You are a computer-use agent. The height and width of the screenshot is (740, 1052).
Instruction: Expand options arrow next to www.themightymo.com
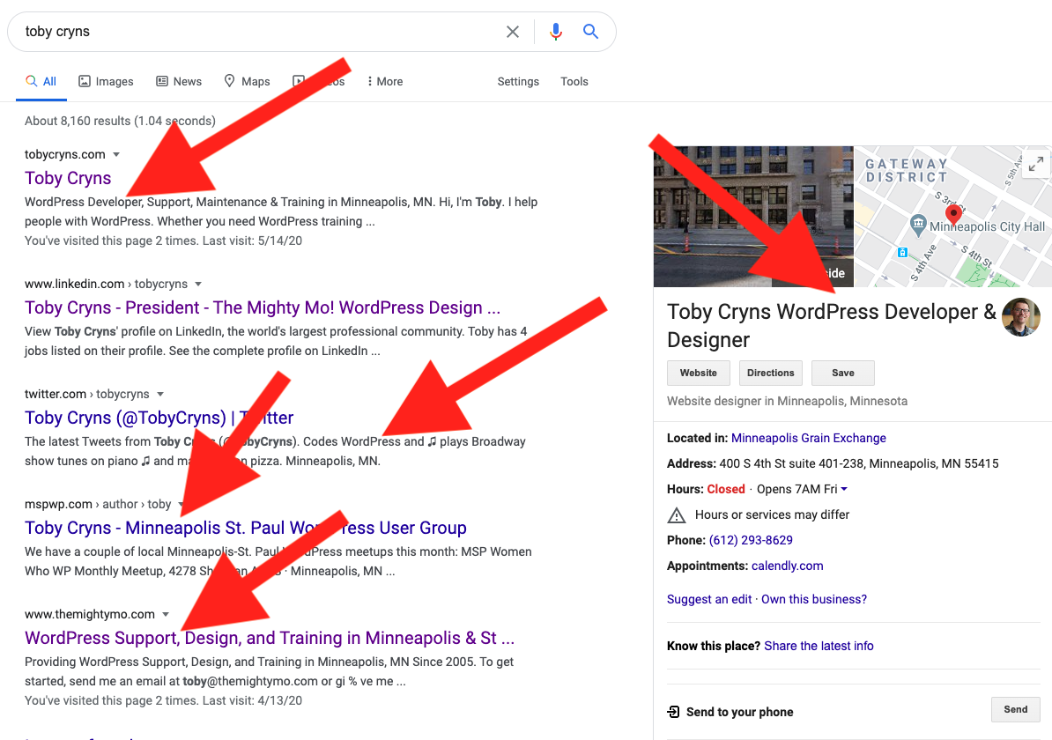[x=165, y=615]
